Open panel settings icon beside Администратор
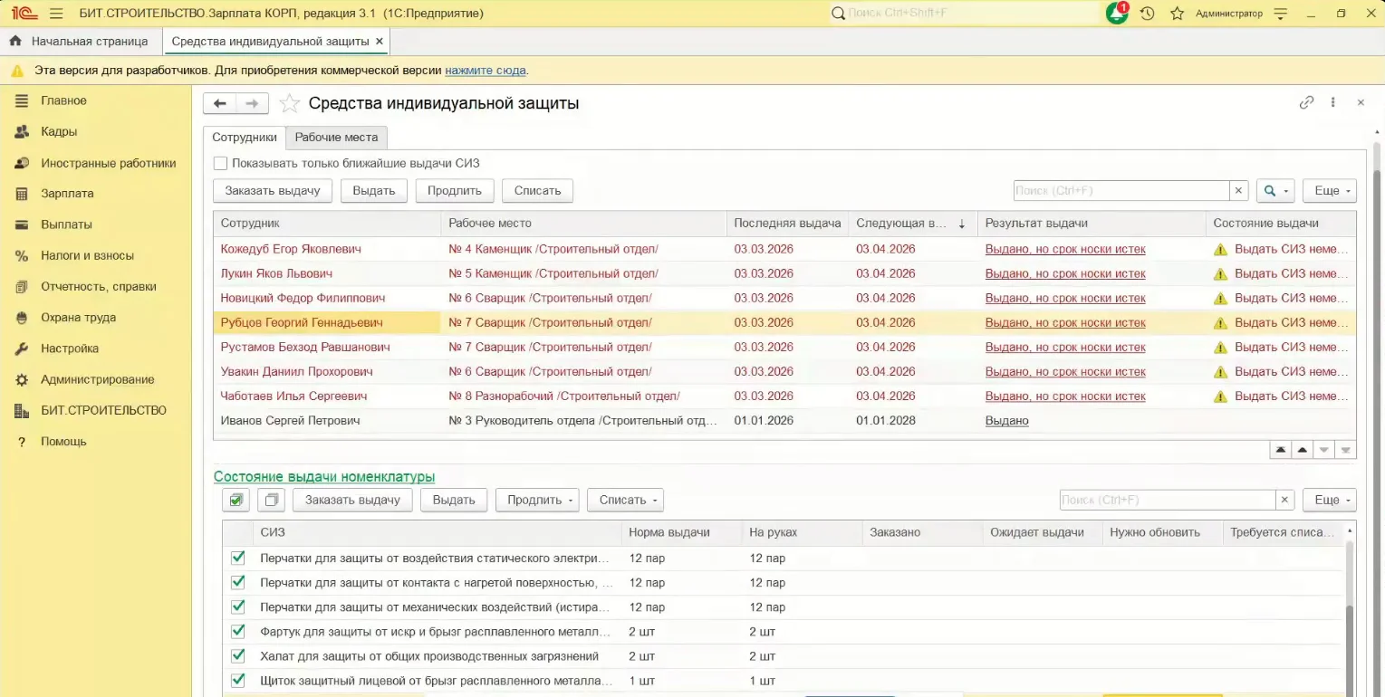The height and width of the screenshot is (697, 1385). 1280,14
